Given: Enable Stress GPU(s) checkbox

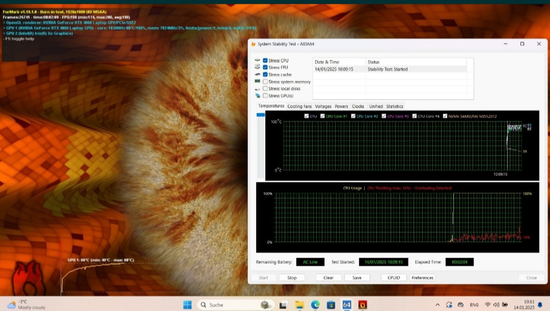Looking at the screenshot, I should coord(265,96).
